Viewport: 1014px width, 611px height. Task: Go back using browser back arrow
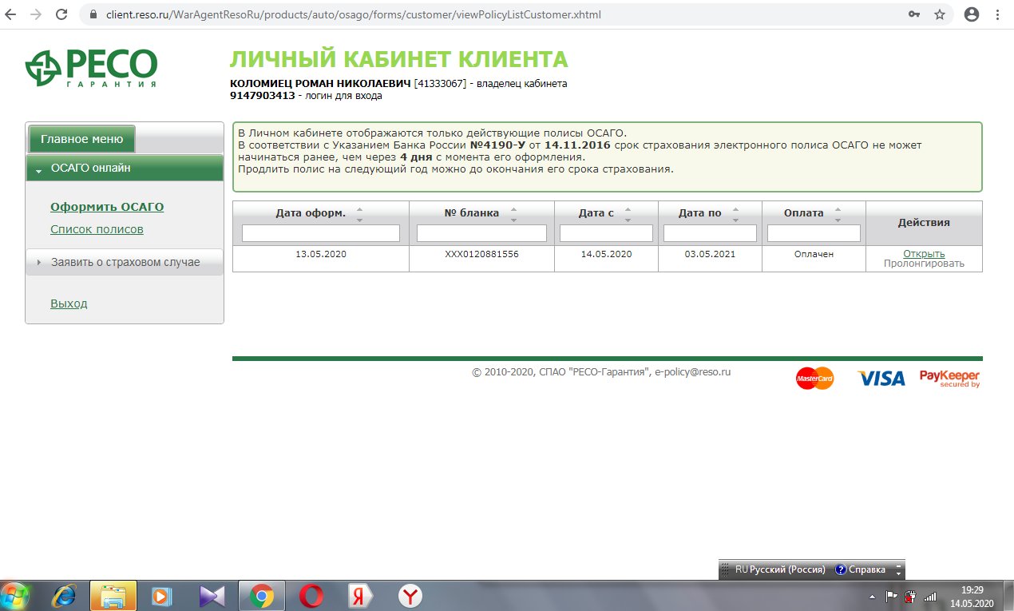[11, 14]
